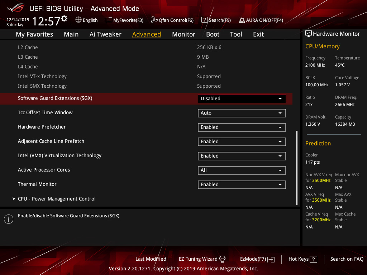367x275 pixels.
Task: Click the 16384 MB capacity value
Action: [x=345, y=124]
